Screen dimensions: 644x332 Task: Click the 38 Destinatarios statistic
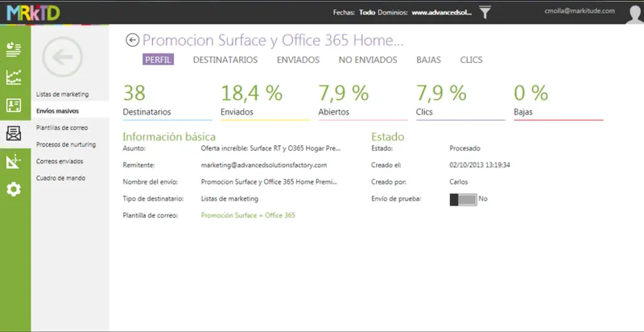tap(167, 102)
